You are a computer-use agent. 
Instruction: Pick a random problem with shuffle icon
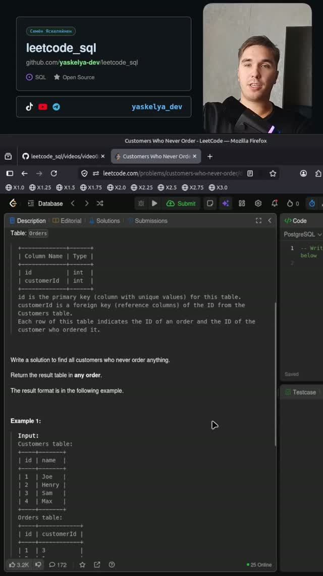click(100, 203)
